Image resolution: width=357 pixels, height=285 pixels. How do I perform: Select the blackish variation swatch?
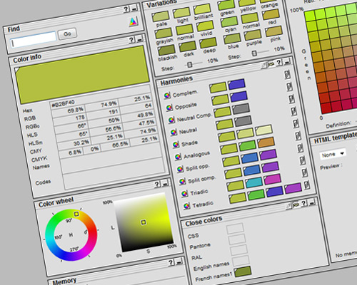point(166,50)
